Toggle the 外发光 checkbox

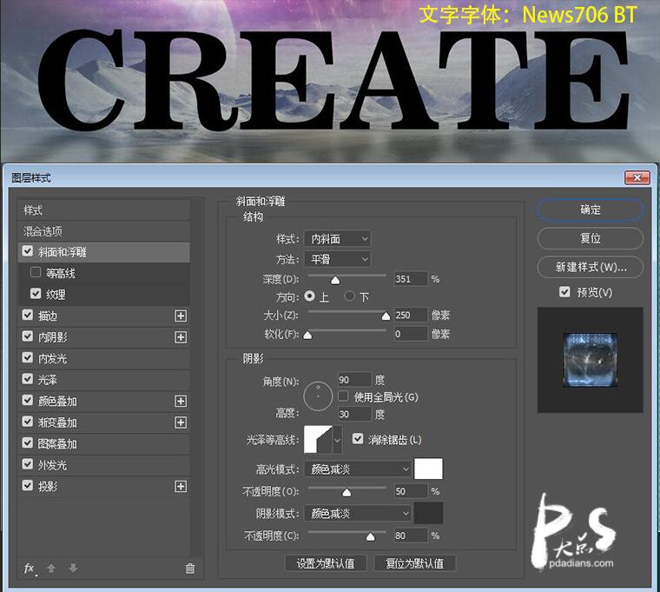pyautogui.click(x=28, y=464)
